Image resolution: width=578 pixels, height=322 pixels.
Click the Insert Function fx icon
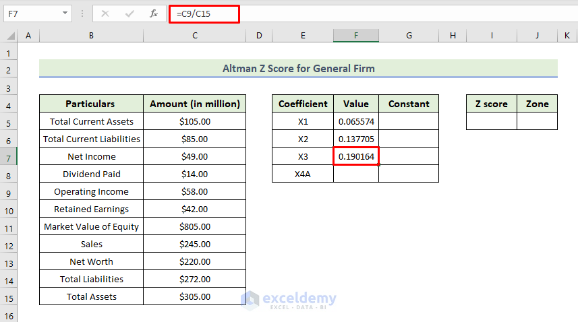(x=154, y=13)
